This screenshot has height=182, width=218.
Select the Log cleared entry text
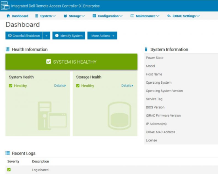pos(41,170)
